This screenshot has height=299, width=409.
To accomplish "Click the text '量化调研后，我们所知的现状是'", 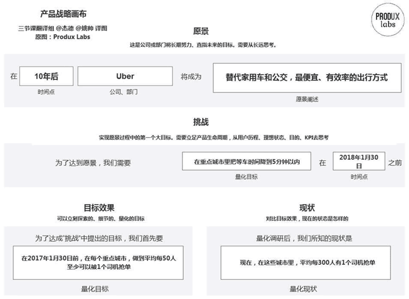I will coord(304,238).
